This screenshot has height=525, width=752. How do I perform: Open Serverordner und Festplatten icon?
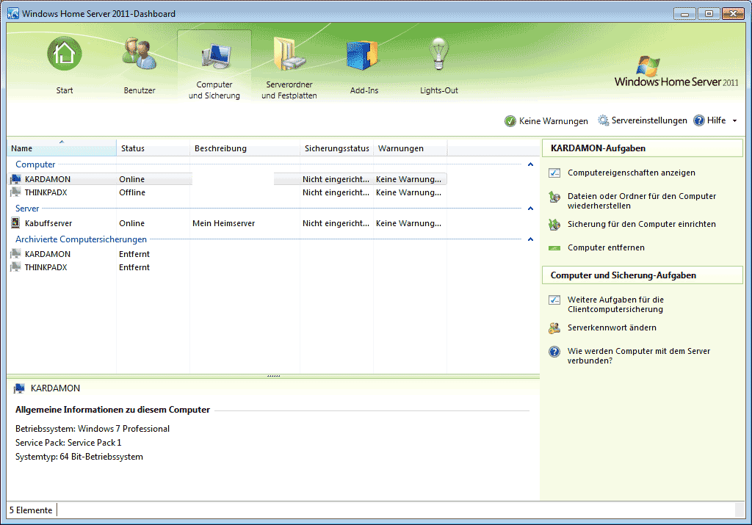pos(289,54)
